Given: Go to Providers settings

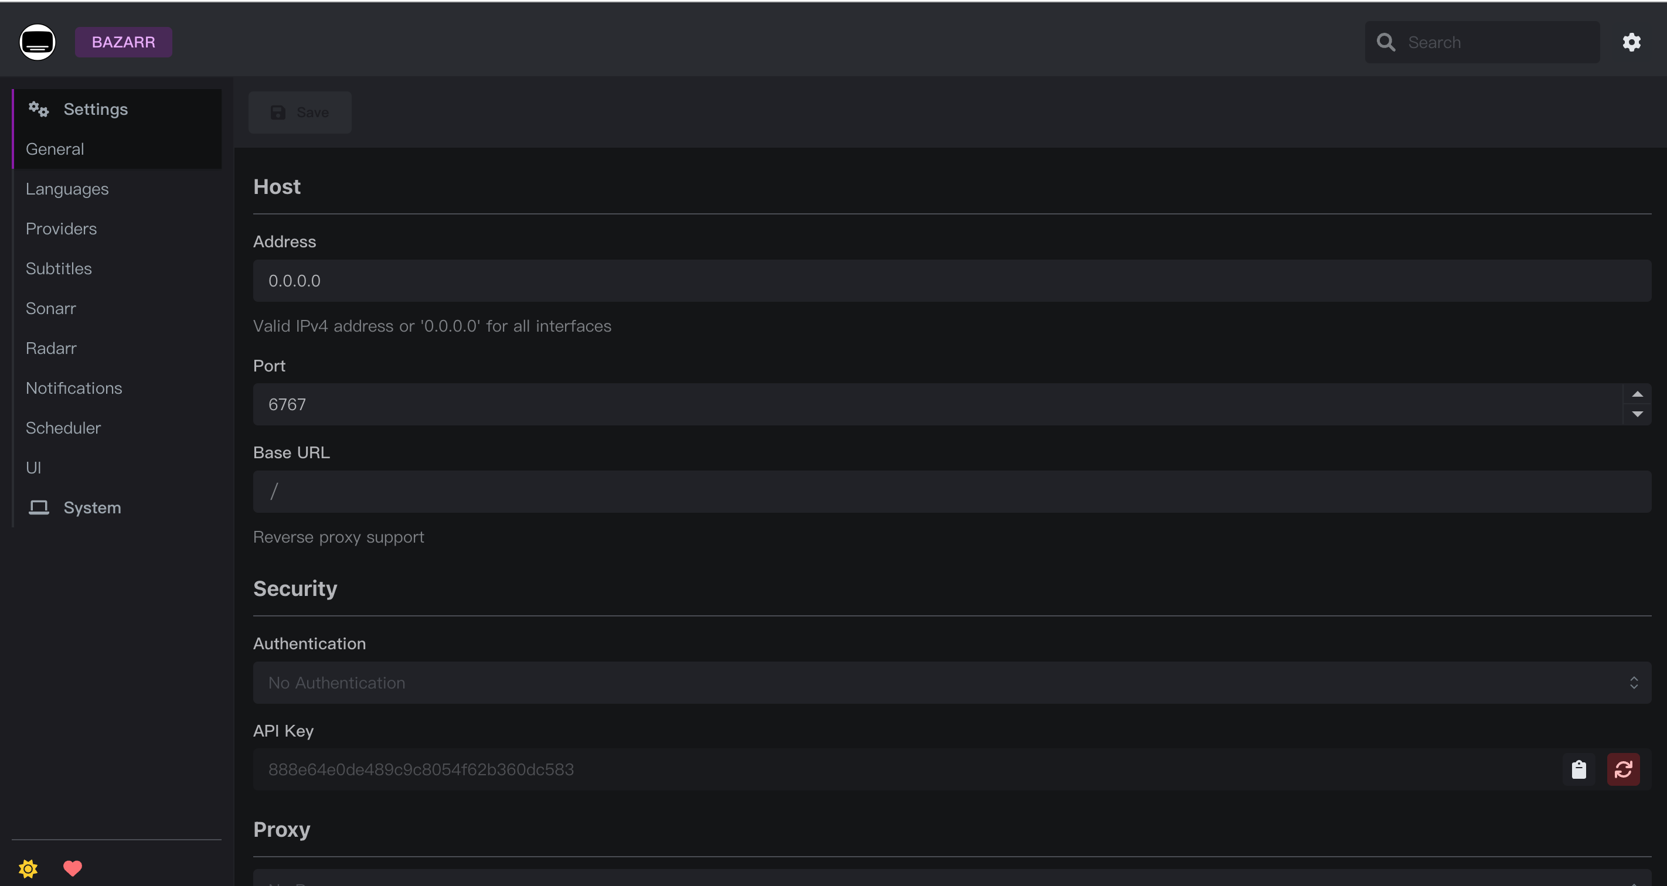Looking at the screenshot, I should [x=62, y=229].
